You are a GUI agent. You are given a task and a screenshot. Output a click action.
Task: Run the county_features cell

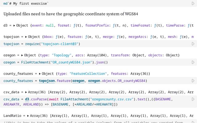point(193,81)
